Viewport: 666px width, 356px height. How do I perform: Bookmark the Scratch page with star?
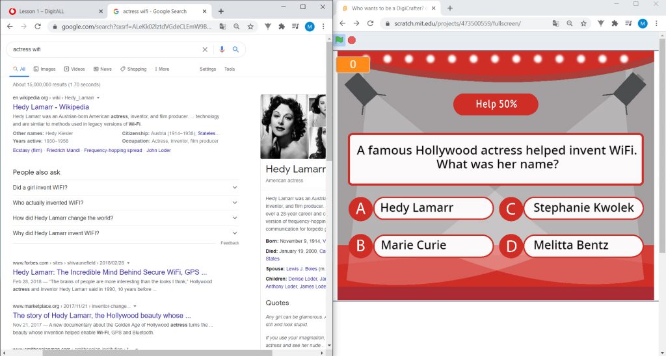point(583,23)
